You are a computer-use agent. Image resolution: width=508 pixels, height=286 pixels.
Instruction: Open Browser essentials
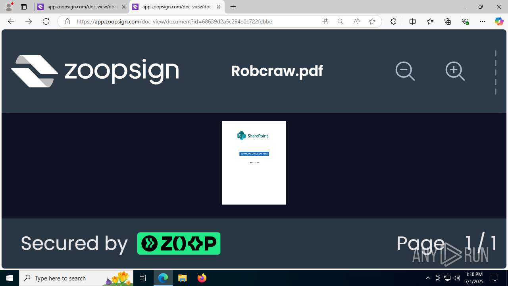(466, 21)
